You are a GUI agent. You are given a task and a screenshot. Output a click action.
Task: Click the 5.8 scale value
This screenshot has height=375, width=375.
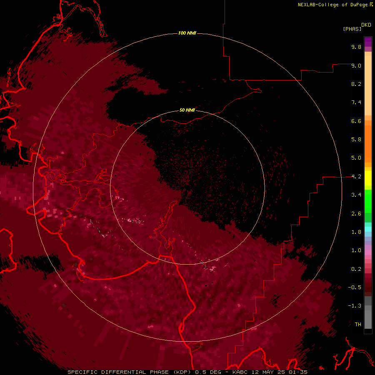click(x=356, y=140)
